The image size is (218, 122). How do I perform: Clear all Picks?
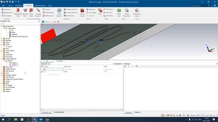tap(108, 16)
